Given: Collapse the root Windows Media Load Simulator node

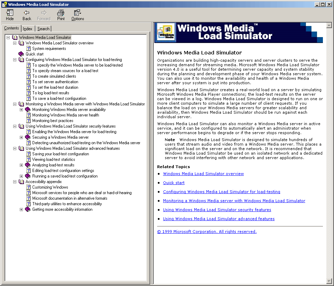Looking at the screenshot, I should [8, 37].
